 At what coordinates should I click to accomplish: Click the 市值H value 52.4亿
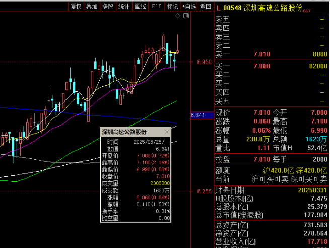(317, 148)
